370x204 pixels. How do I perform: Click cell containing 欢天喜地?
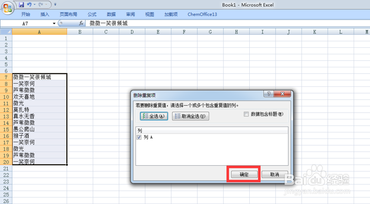[x=40, y=97]
